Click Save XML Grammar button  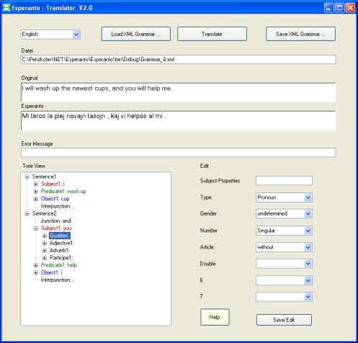[x=300, y=34]
